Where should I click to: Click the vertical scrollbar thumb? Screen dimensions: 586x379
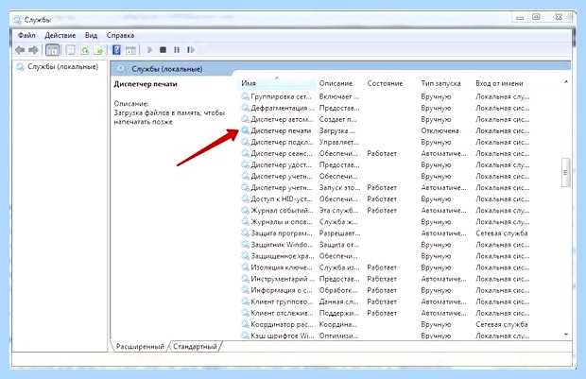[565, 172]
